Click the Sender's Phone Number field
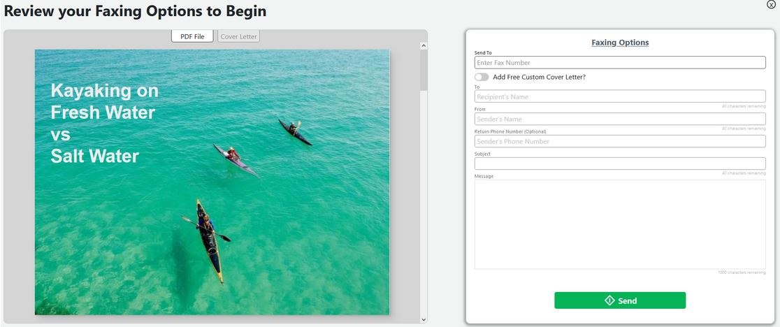This screenshot has width=780, height=327. 620,141
